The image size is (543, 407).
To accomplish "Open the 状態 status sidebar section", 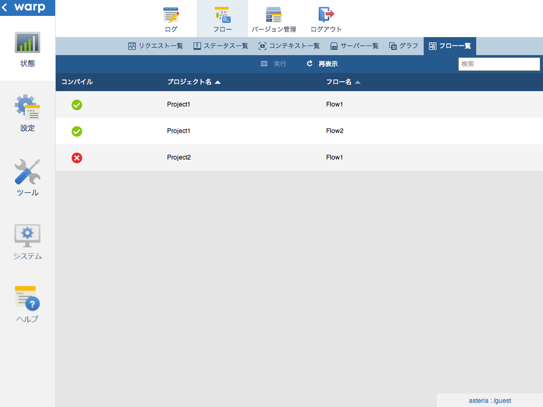I will coord(28,49).
